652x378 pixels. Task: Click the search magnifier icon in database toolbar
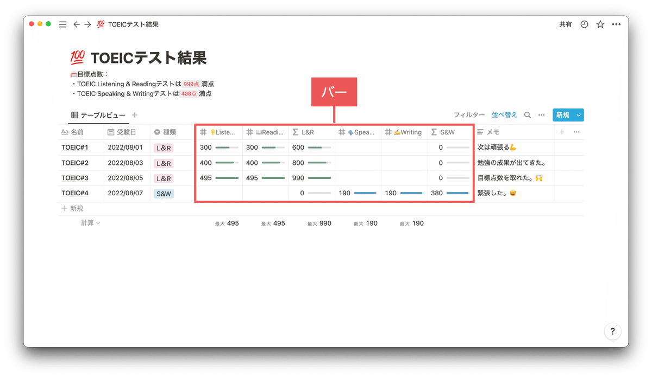pos(528,115)
